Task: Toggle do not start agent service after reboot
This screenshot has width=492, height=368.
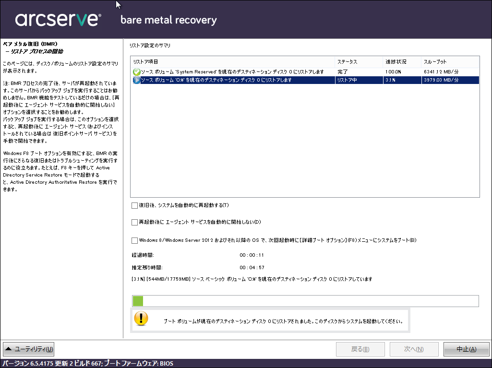Action: tap(134, 222)
